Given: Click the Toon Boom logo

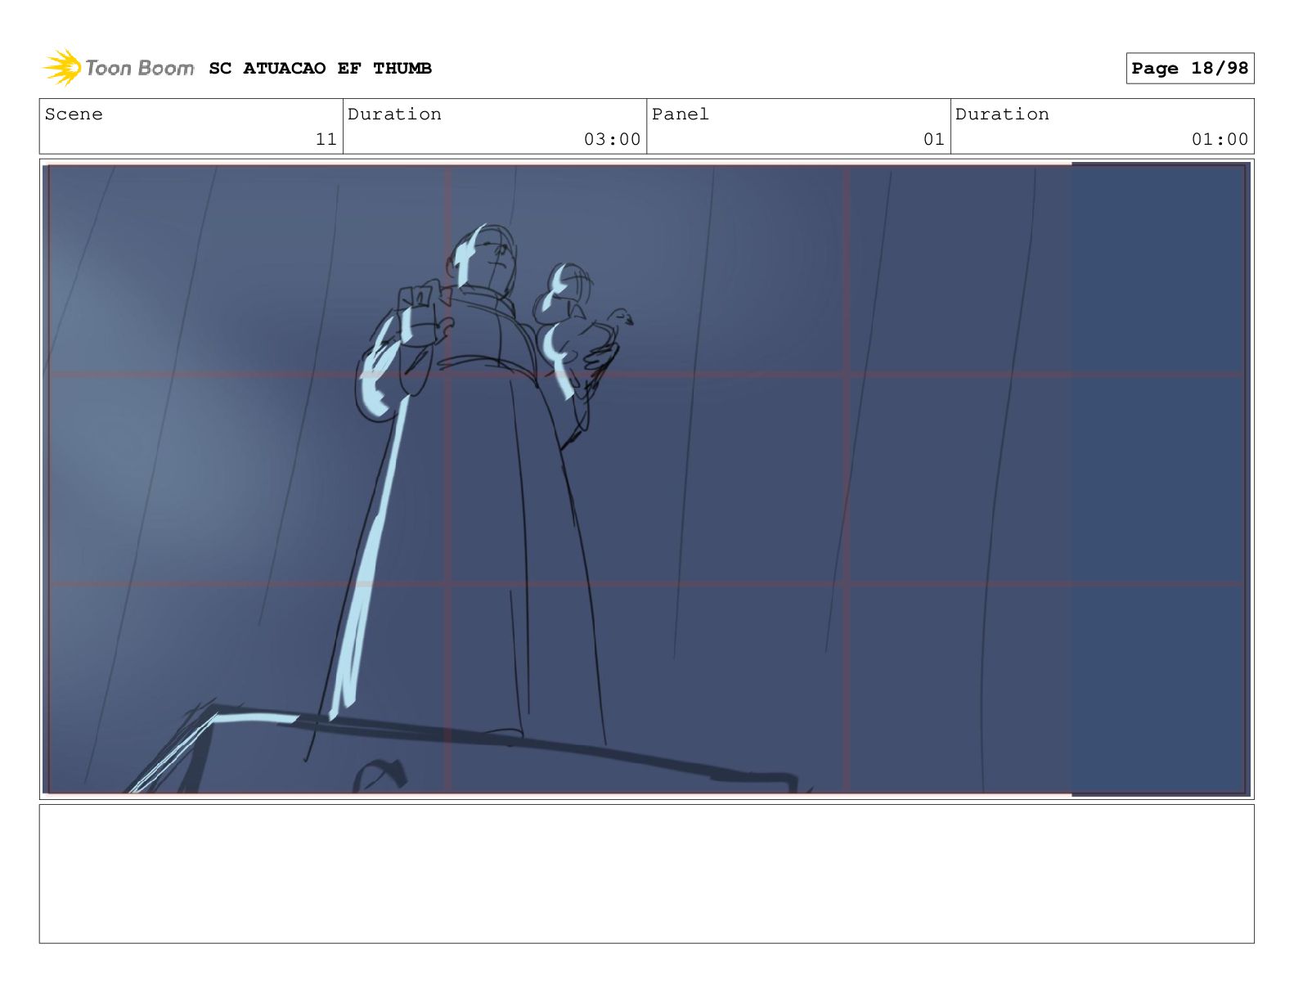Looking at the screenshot, I should point(119,68).
